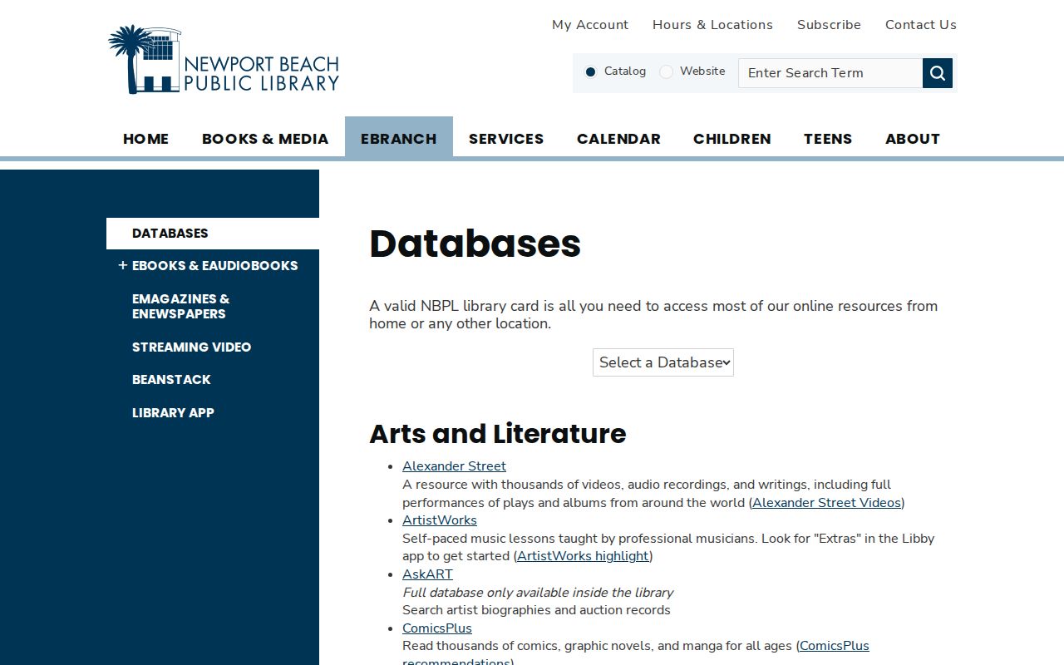This screenshot has width=1064, height=665.
Task: Open the ABOUT menu
Action: 913,139
